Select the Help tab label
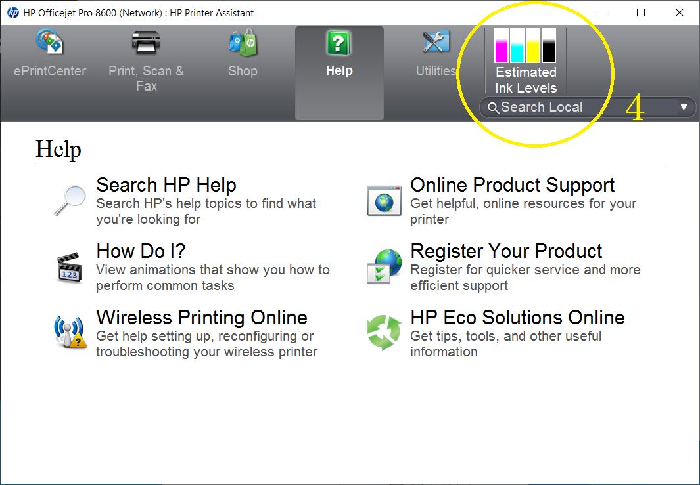700x485 pixels. click(339, 70)
